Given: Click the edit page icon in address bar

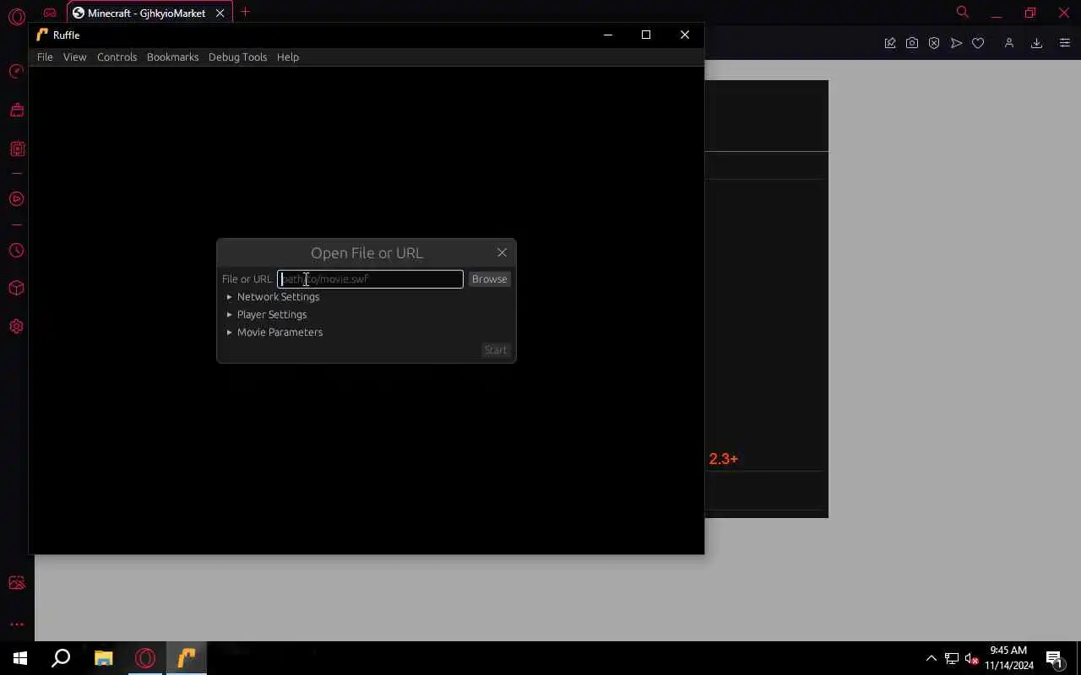Looking at the screenshot, I should click(890, 43).
